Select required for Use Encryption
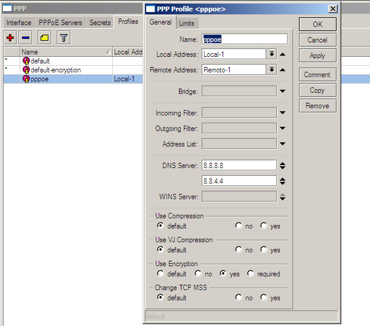This screenshot has width=370, height=326. pos(251,273)
